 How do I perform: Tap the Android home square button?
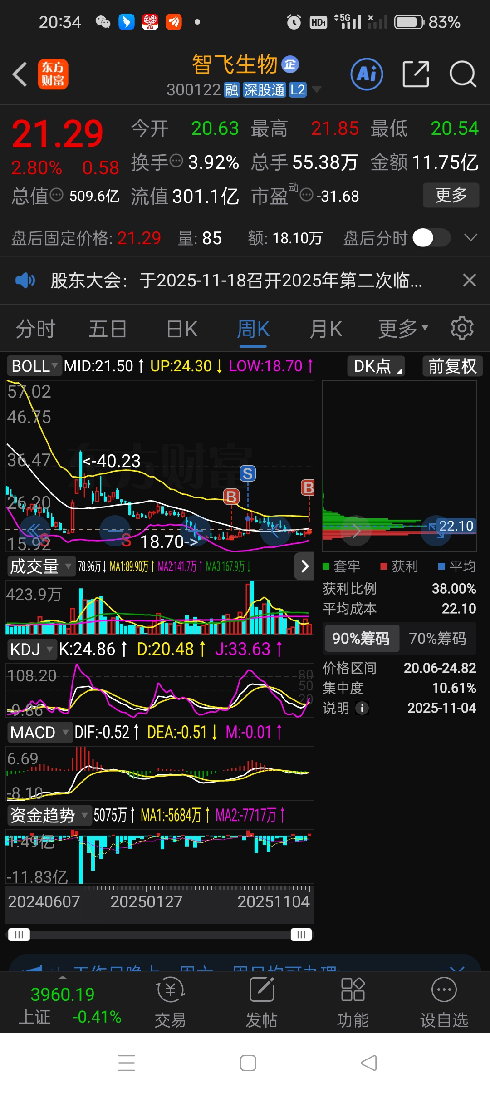click(x=248, y=1063)
